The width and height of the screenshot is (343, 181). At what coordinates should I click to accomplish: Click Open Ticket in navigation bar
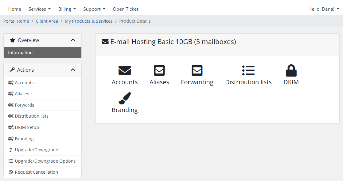click(125, 9)
